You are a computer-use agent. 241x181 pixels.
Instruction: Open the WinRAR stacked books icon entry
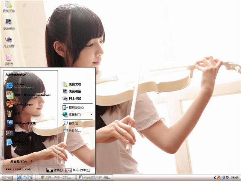(x=15, y=132)
